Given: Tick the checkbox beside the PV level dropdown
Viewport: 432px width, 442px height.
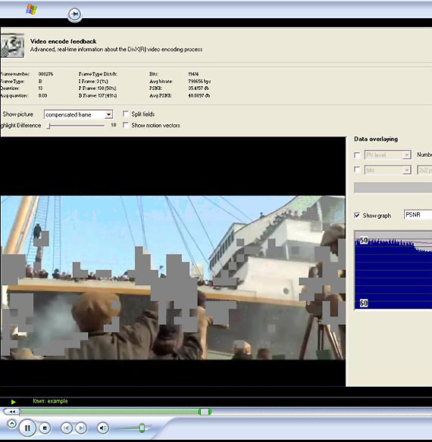Looking at the screenshot, I should 357,155.
